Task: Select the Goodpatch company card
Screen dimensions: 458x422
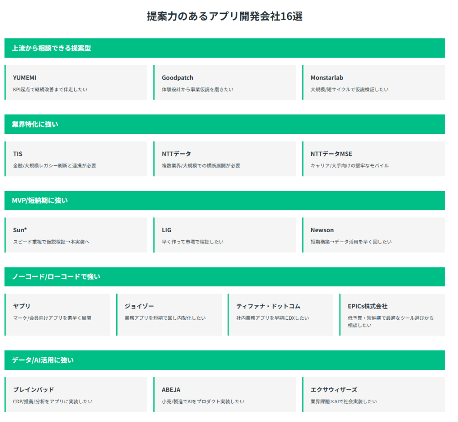Action: coord(225,83)
